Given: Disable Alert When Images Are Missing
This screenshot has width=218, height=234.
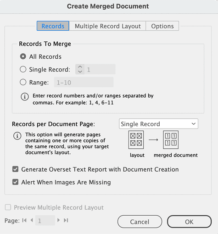Looking at the screenshot, I should pos(15,182).
